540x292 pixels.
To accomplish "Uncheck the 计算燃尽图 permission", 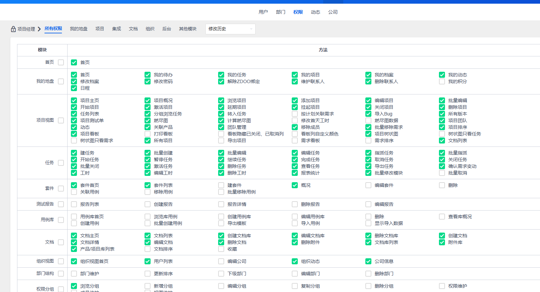I will 221,120.
